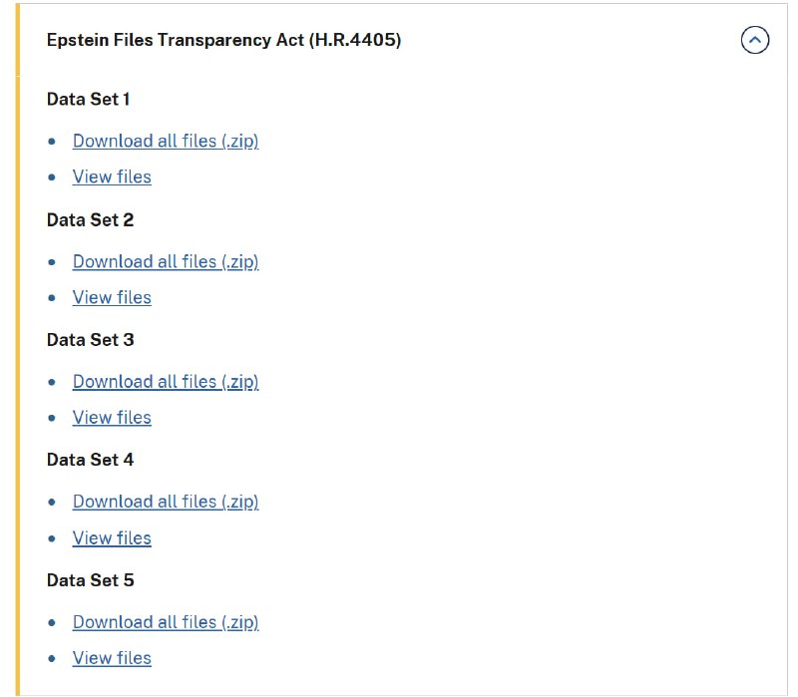The image size is (798, 697).
Task: Download all files (.zip) for Data Set 3
Action: (x=166, y=381)
